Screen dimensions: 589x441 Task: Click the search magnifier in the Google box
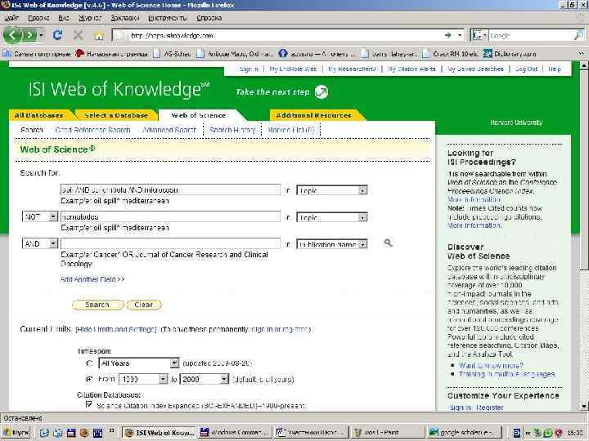coord(578,36)
